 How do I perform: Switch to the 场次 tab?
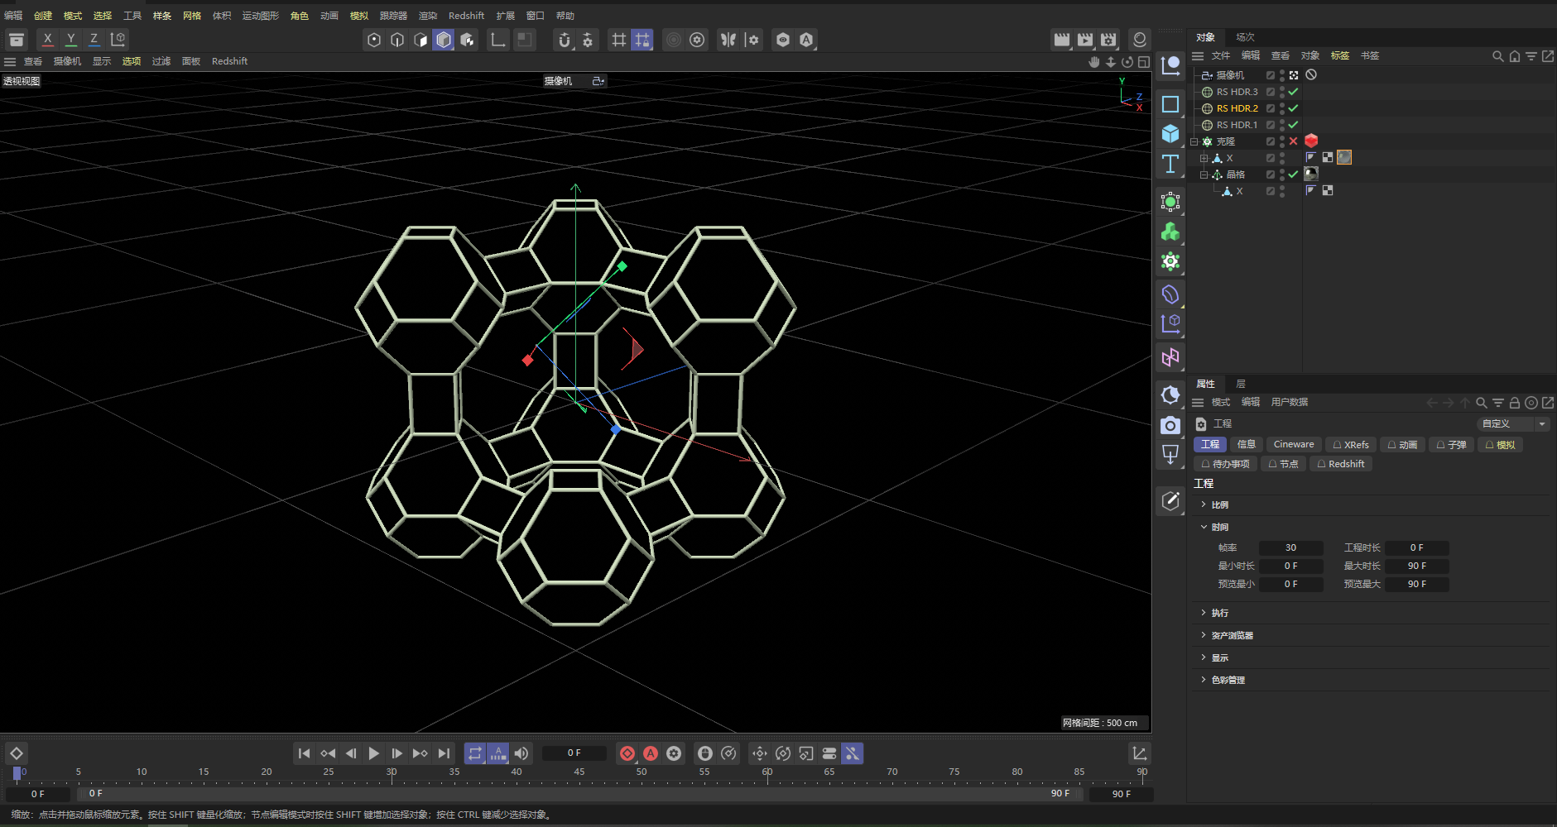coord(1245,37)
